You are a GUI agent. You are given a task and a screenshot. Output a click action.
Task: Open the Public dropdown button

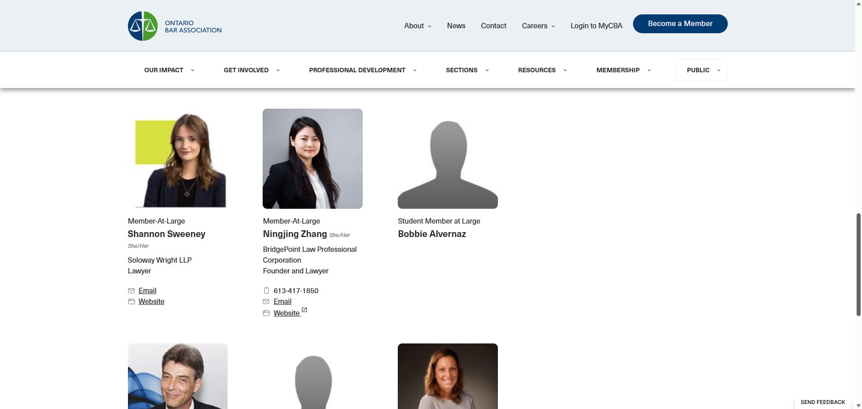point(701,70)
